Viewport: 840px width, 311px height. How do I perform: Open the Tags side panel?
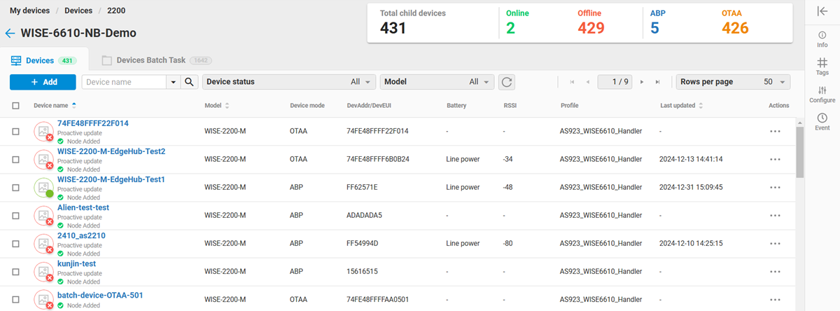(x=822, y=67)
